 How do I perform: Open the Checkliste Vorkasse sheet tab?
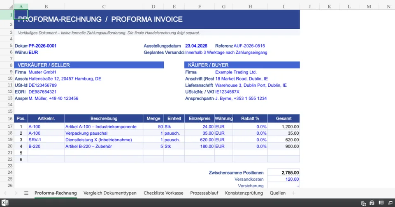pyautogui.click(x=163, y=193)
